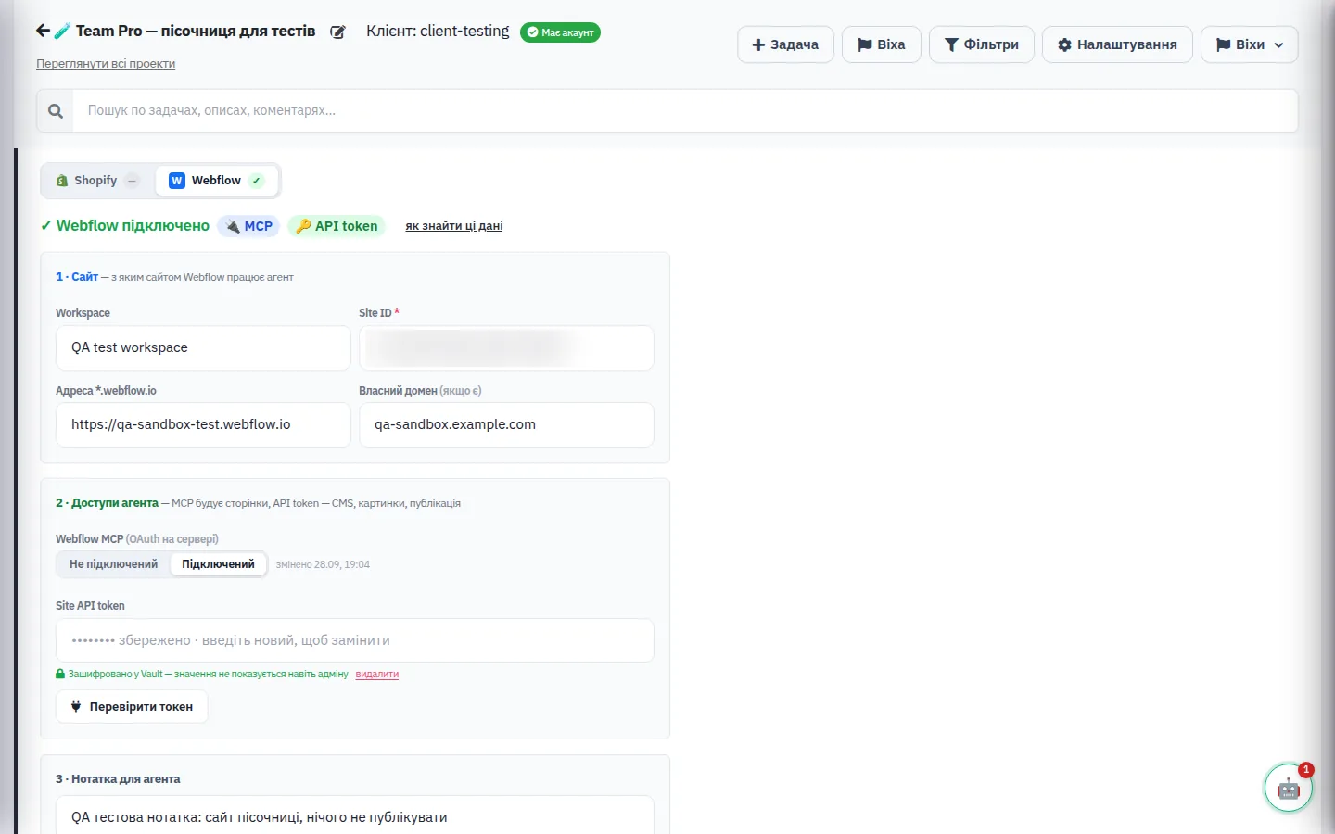Click 'Переглянути всі проекти' link
This screenshot has height=834, width=1335.
106,64
